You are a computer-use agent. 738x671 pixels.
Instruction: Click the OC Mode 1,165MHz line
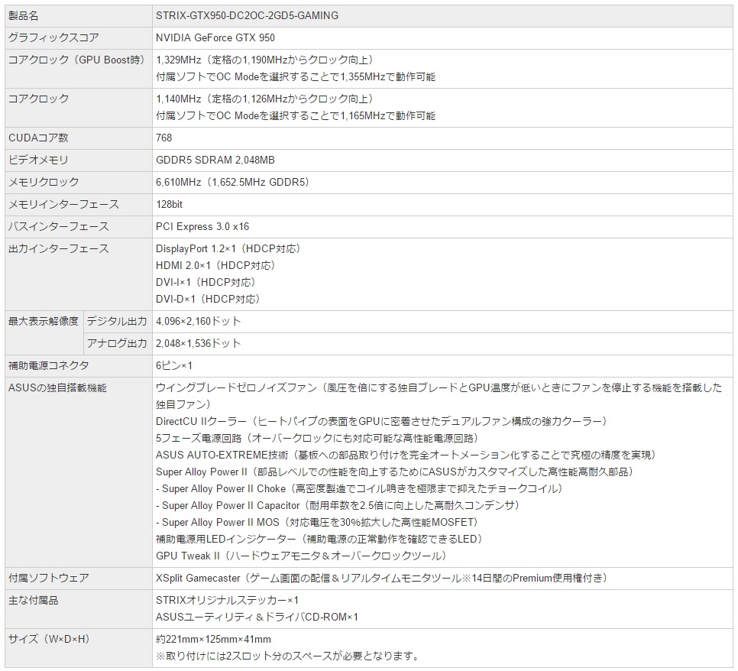296,115
